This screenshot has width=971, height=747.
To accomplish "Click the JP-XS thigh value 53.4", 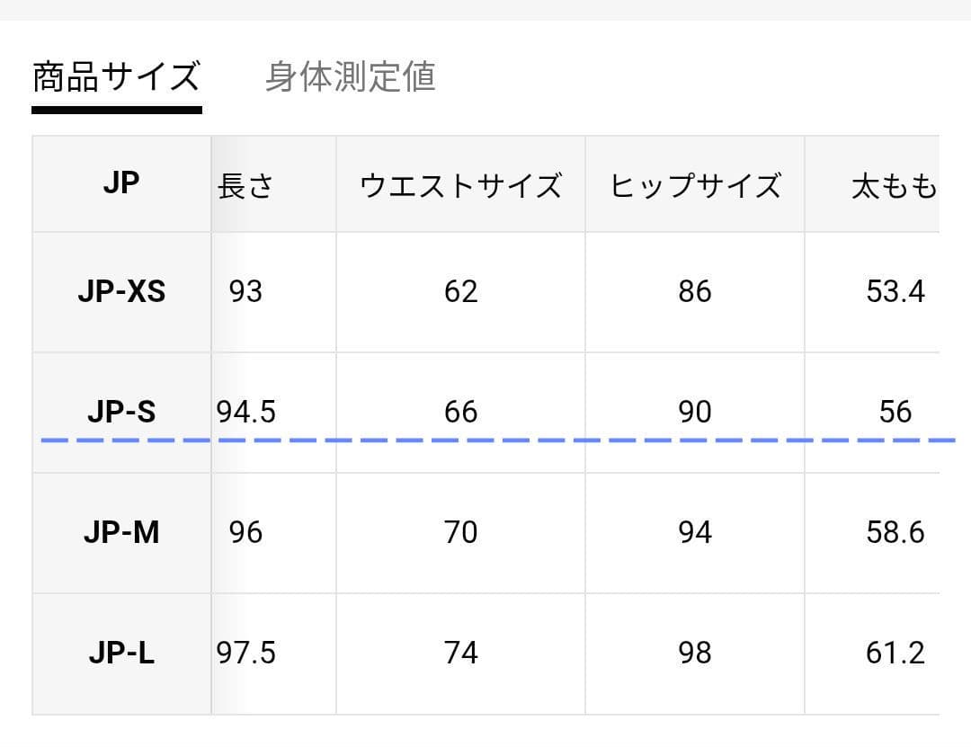I will 895,292.
